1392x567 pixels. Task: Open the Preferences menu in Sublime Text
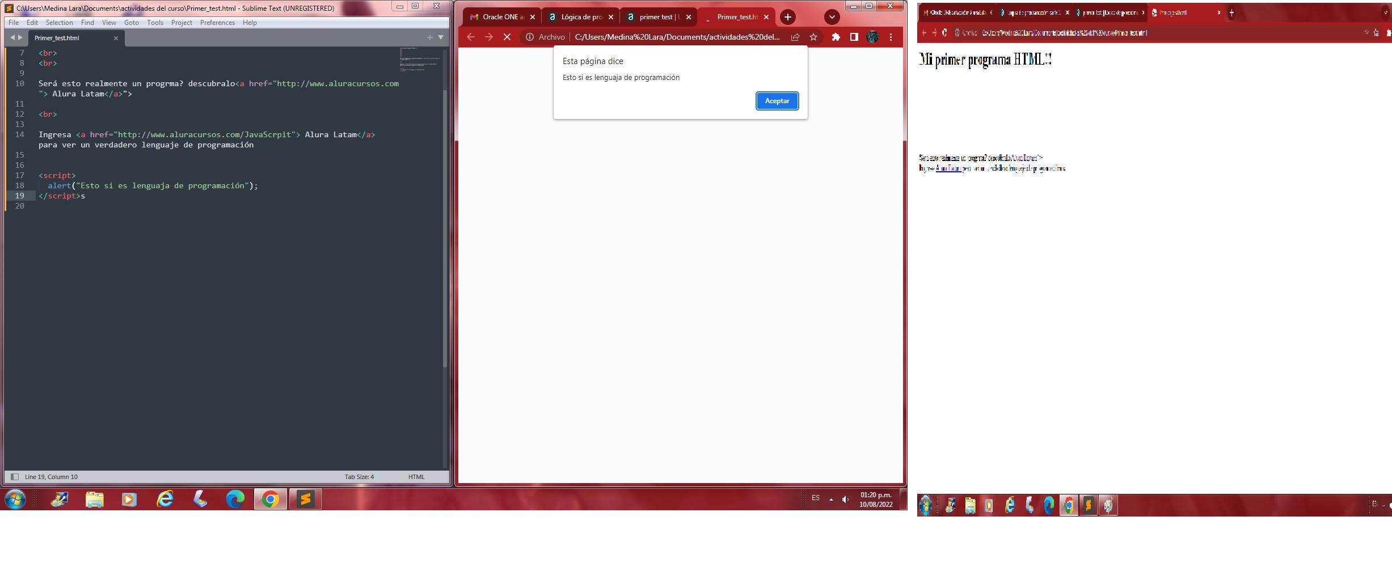pos(217,23)
